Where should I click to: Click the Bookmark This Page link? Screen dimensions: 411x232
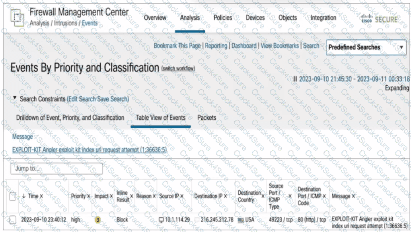(177, 46)
